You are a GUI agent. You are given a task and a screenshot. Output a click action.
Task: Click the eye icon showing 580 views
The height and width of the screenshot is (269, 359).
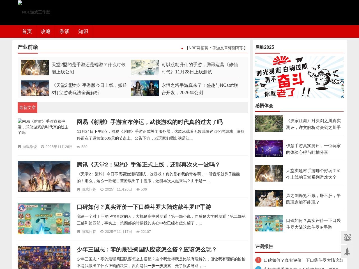(78, 147)
